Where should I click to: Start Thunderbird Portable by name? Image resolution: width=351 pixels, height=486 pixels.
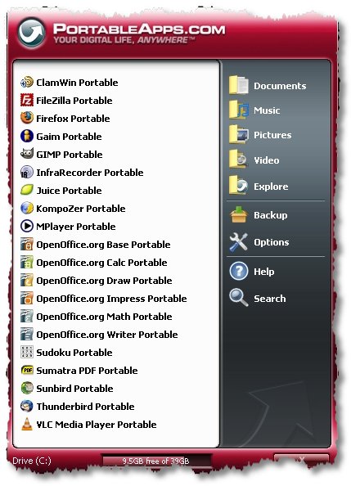point(86,407)
